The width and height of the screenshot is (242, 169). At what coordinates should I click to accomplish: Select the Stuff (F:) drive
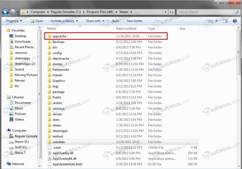tap(18, 147)
